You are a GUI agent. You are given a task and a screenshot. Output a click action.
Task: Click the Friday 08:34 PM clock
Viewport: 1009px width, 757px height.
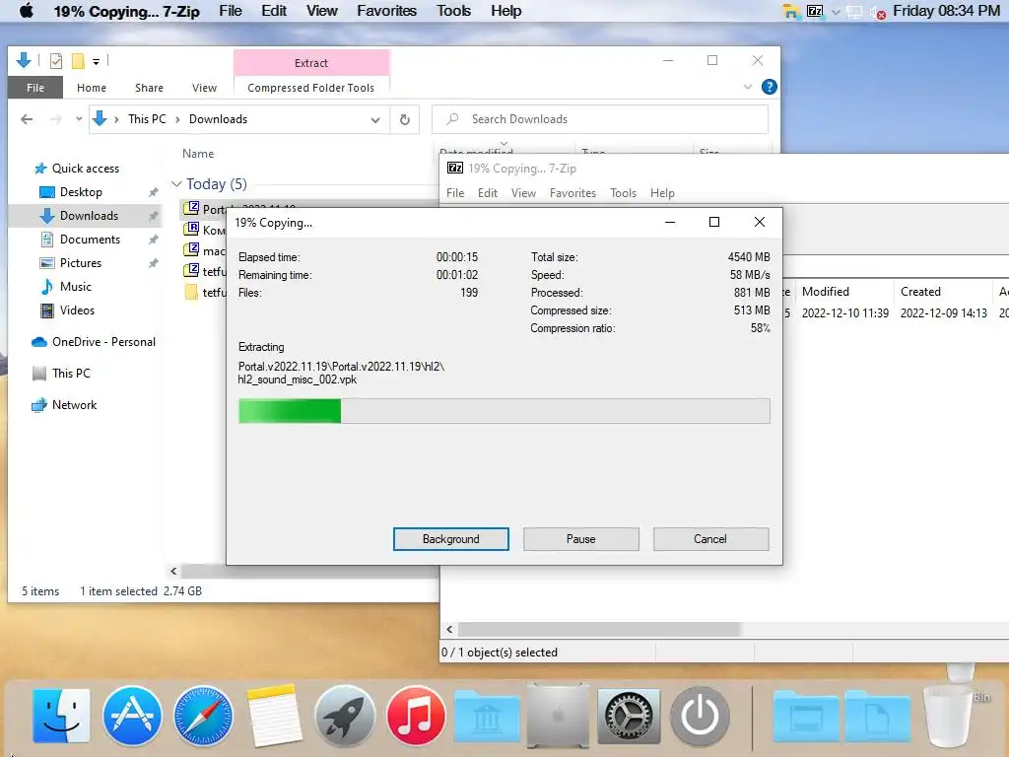tap(946, 11)
